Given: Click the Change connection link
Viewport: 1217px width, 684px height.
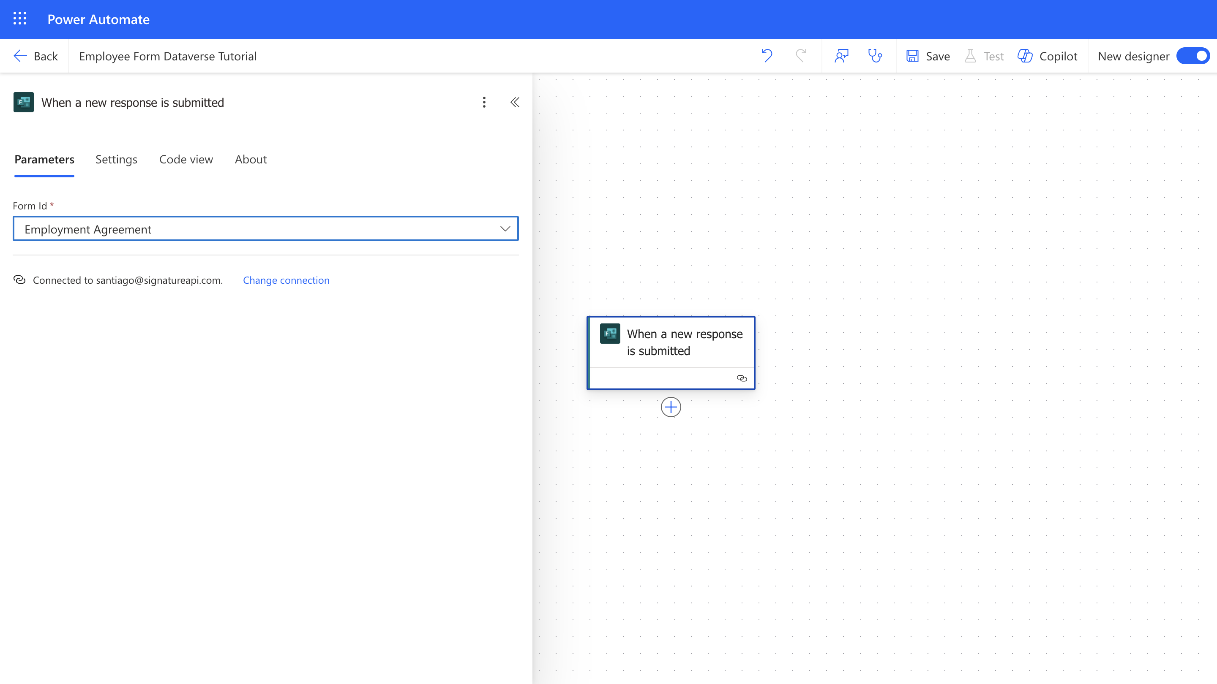Looking at the screenshot, I should 286,280.
